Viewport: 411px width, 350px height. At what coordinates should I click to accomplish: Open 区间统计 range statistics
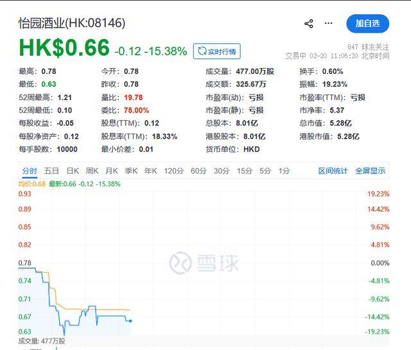(x=333, y=171)
